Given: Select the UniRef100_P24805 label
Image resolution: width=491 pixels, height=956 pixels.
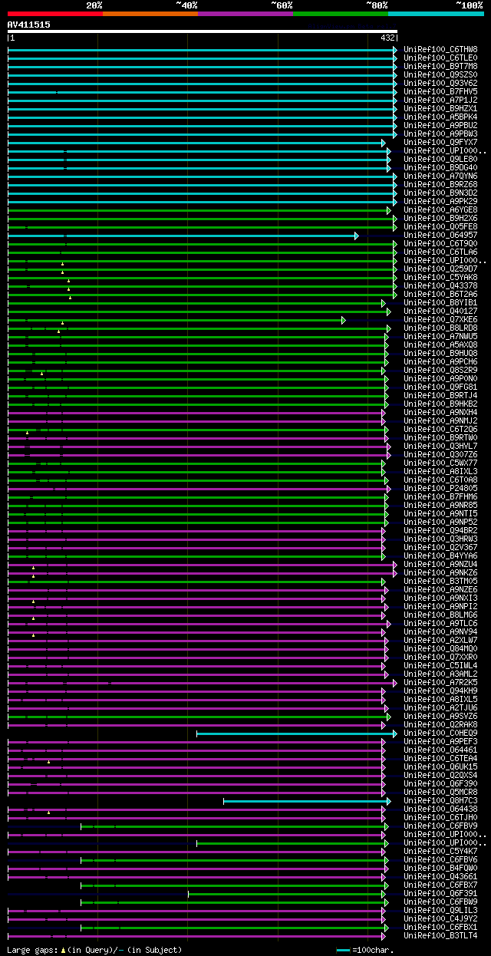Looking at the screenshot, I should point(440,488).
